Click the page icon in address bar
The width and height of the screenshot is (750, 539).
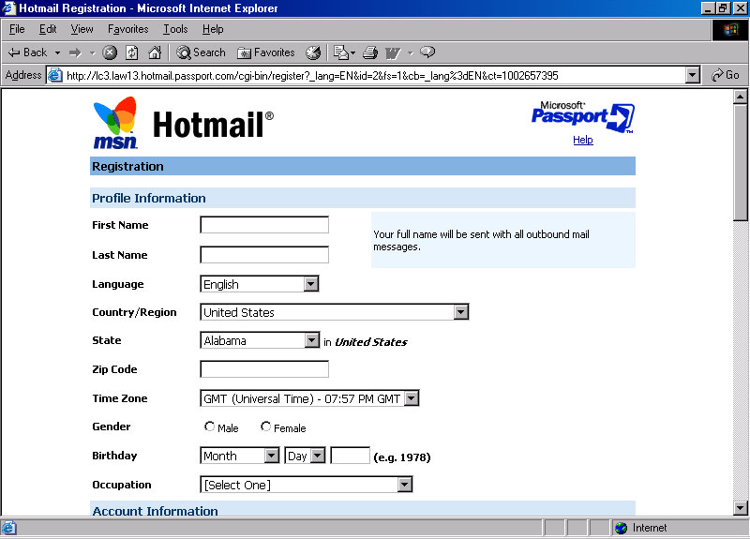click(55, 76)
